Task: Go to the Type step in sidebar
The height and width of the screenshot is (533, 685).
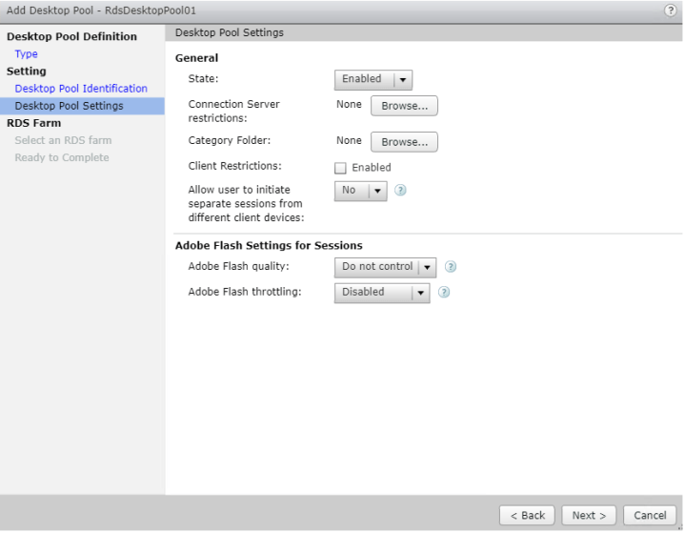Action: pyautogui.click(x=27, y=54)
